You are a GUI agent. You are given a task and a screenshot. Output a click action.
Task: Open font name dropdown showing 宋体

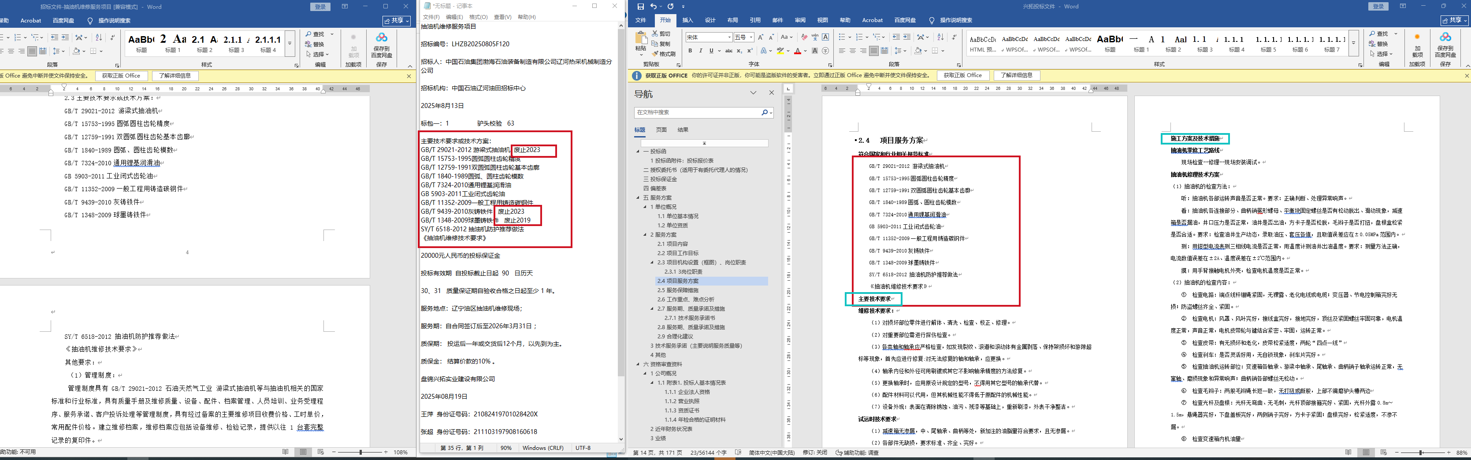(729, 37)
